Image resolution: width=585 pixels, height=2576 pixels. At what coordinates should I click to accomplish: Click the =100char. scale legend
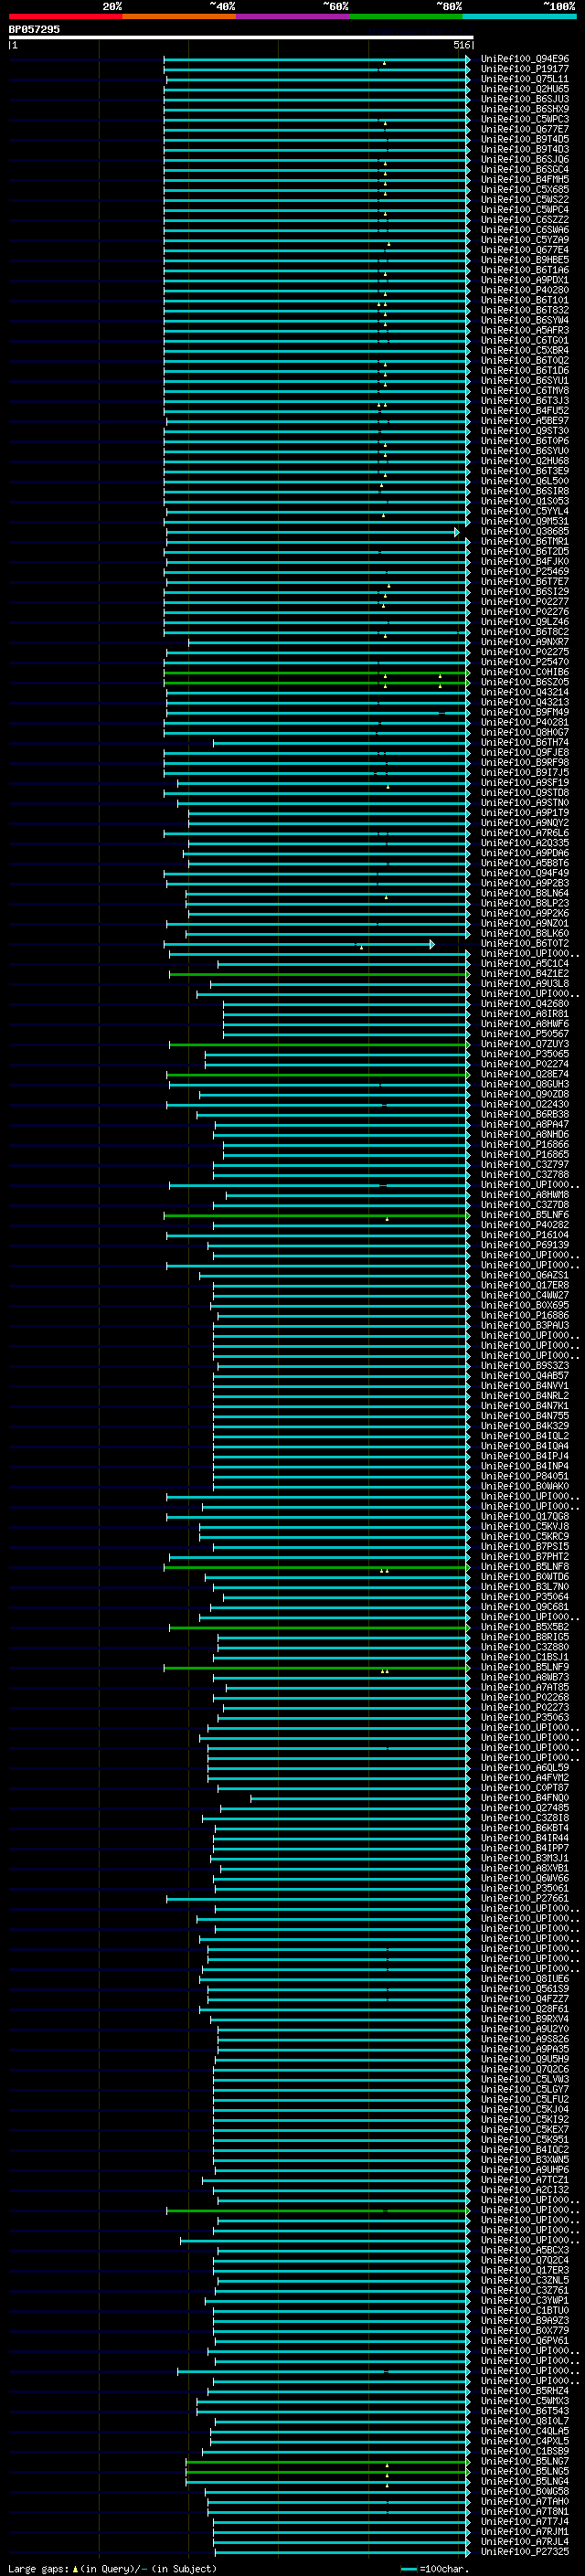coord(434,2568)
